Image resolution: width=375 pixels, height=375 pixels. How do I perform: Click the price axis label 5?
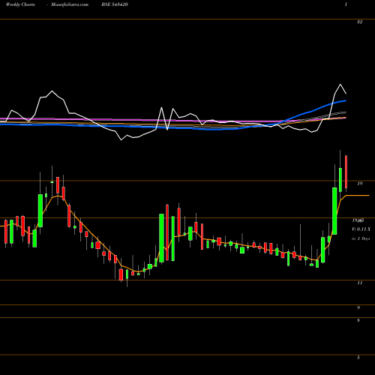coord(358,358)
